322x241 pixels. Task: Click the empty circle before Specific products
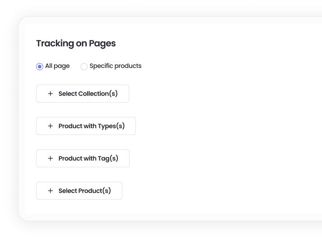tap(84, 67)
